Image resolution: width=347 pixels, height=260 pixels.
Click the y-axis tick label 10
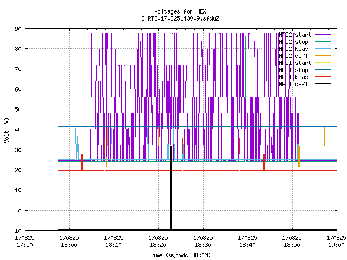click(x=18, y=190)
